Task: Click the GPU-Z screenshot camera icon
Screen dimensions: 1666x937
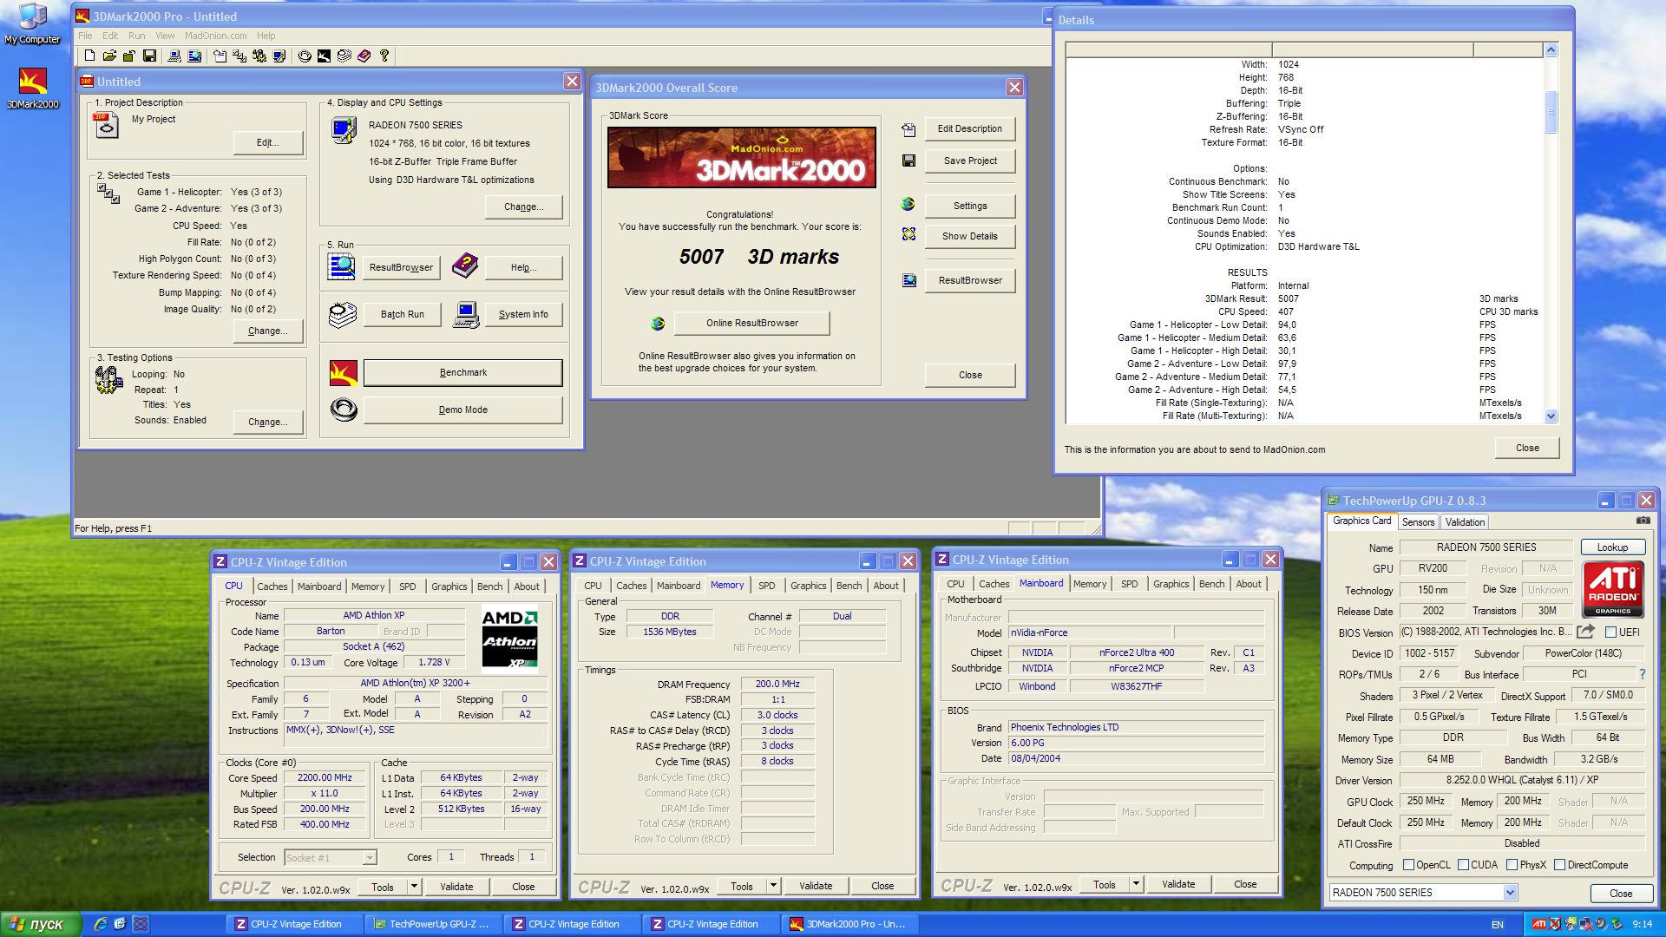Action: (x=1643, y=521)
